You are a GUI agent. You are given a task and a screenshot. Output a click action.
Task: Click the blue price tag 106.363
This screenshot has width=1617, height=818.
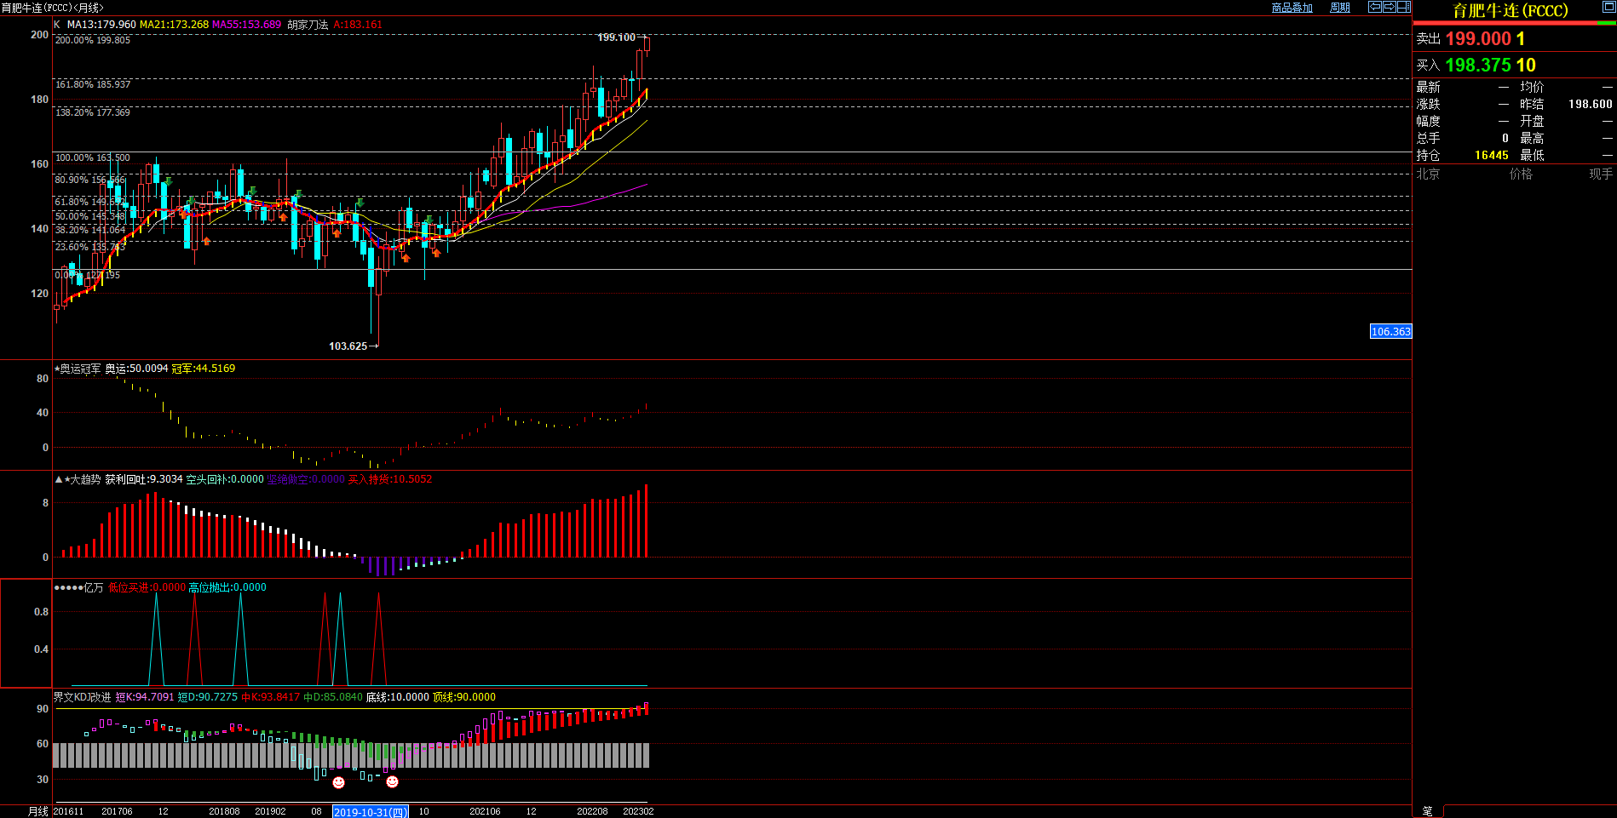(1390, 331)
